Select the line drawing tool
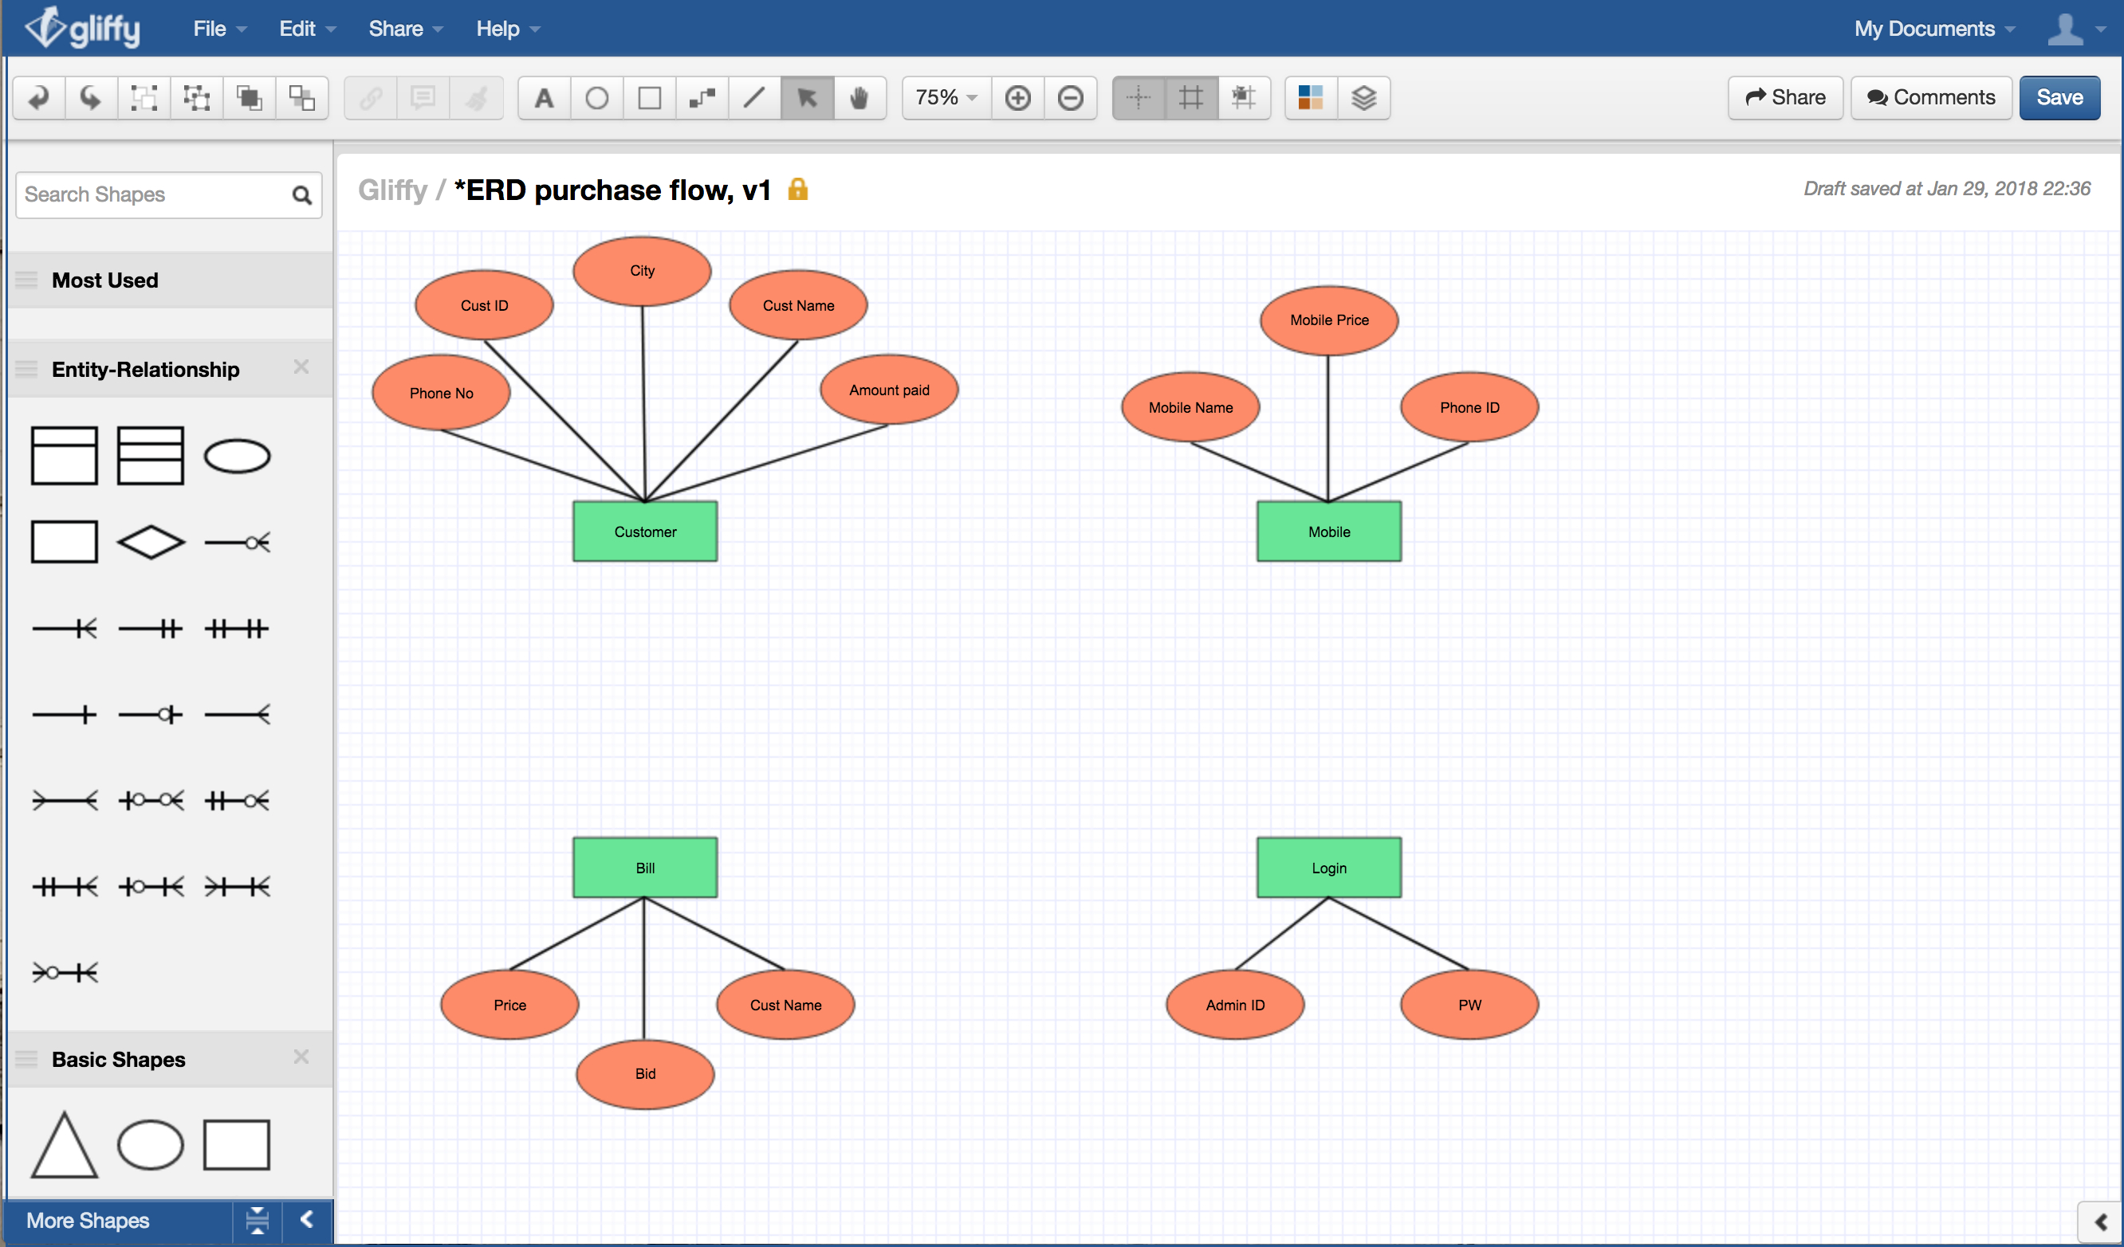 756,96
